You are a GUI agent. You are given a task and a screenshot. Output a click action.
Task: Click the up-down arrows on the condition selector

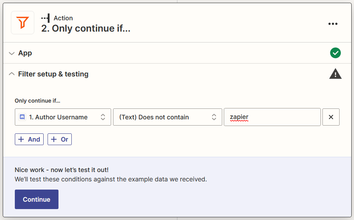click(x=214, y=117)
